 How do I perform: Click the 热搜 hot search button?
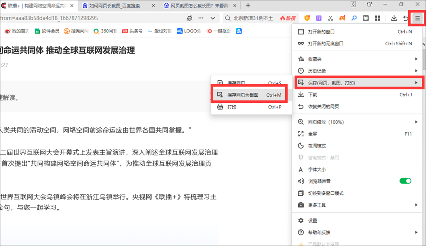point(288,18)
